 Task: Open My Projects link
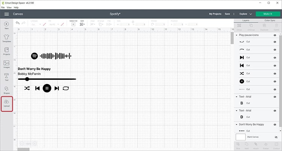(x=215, y=14)
